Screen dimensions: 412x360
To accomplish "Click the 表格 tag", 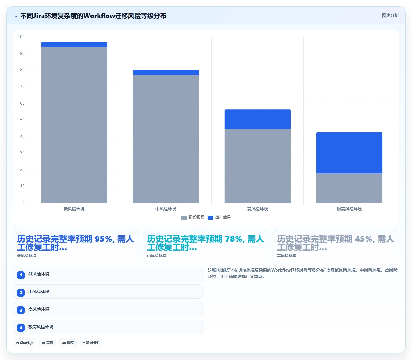I will 48,343.
